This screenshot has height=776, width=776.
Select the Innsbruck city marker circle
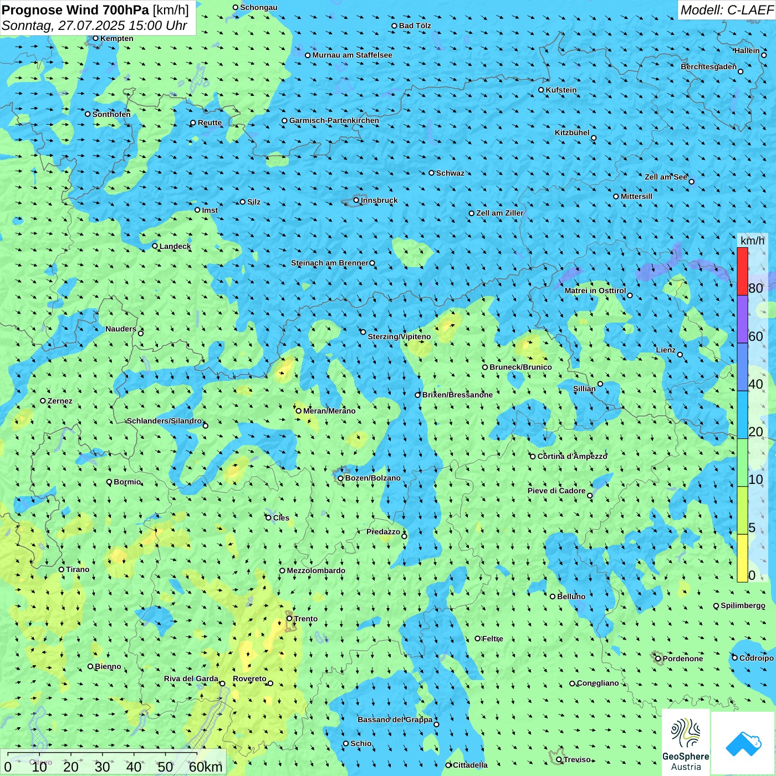[x=356, y=200]
